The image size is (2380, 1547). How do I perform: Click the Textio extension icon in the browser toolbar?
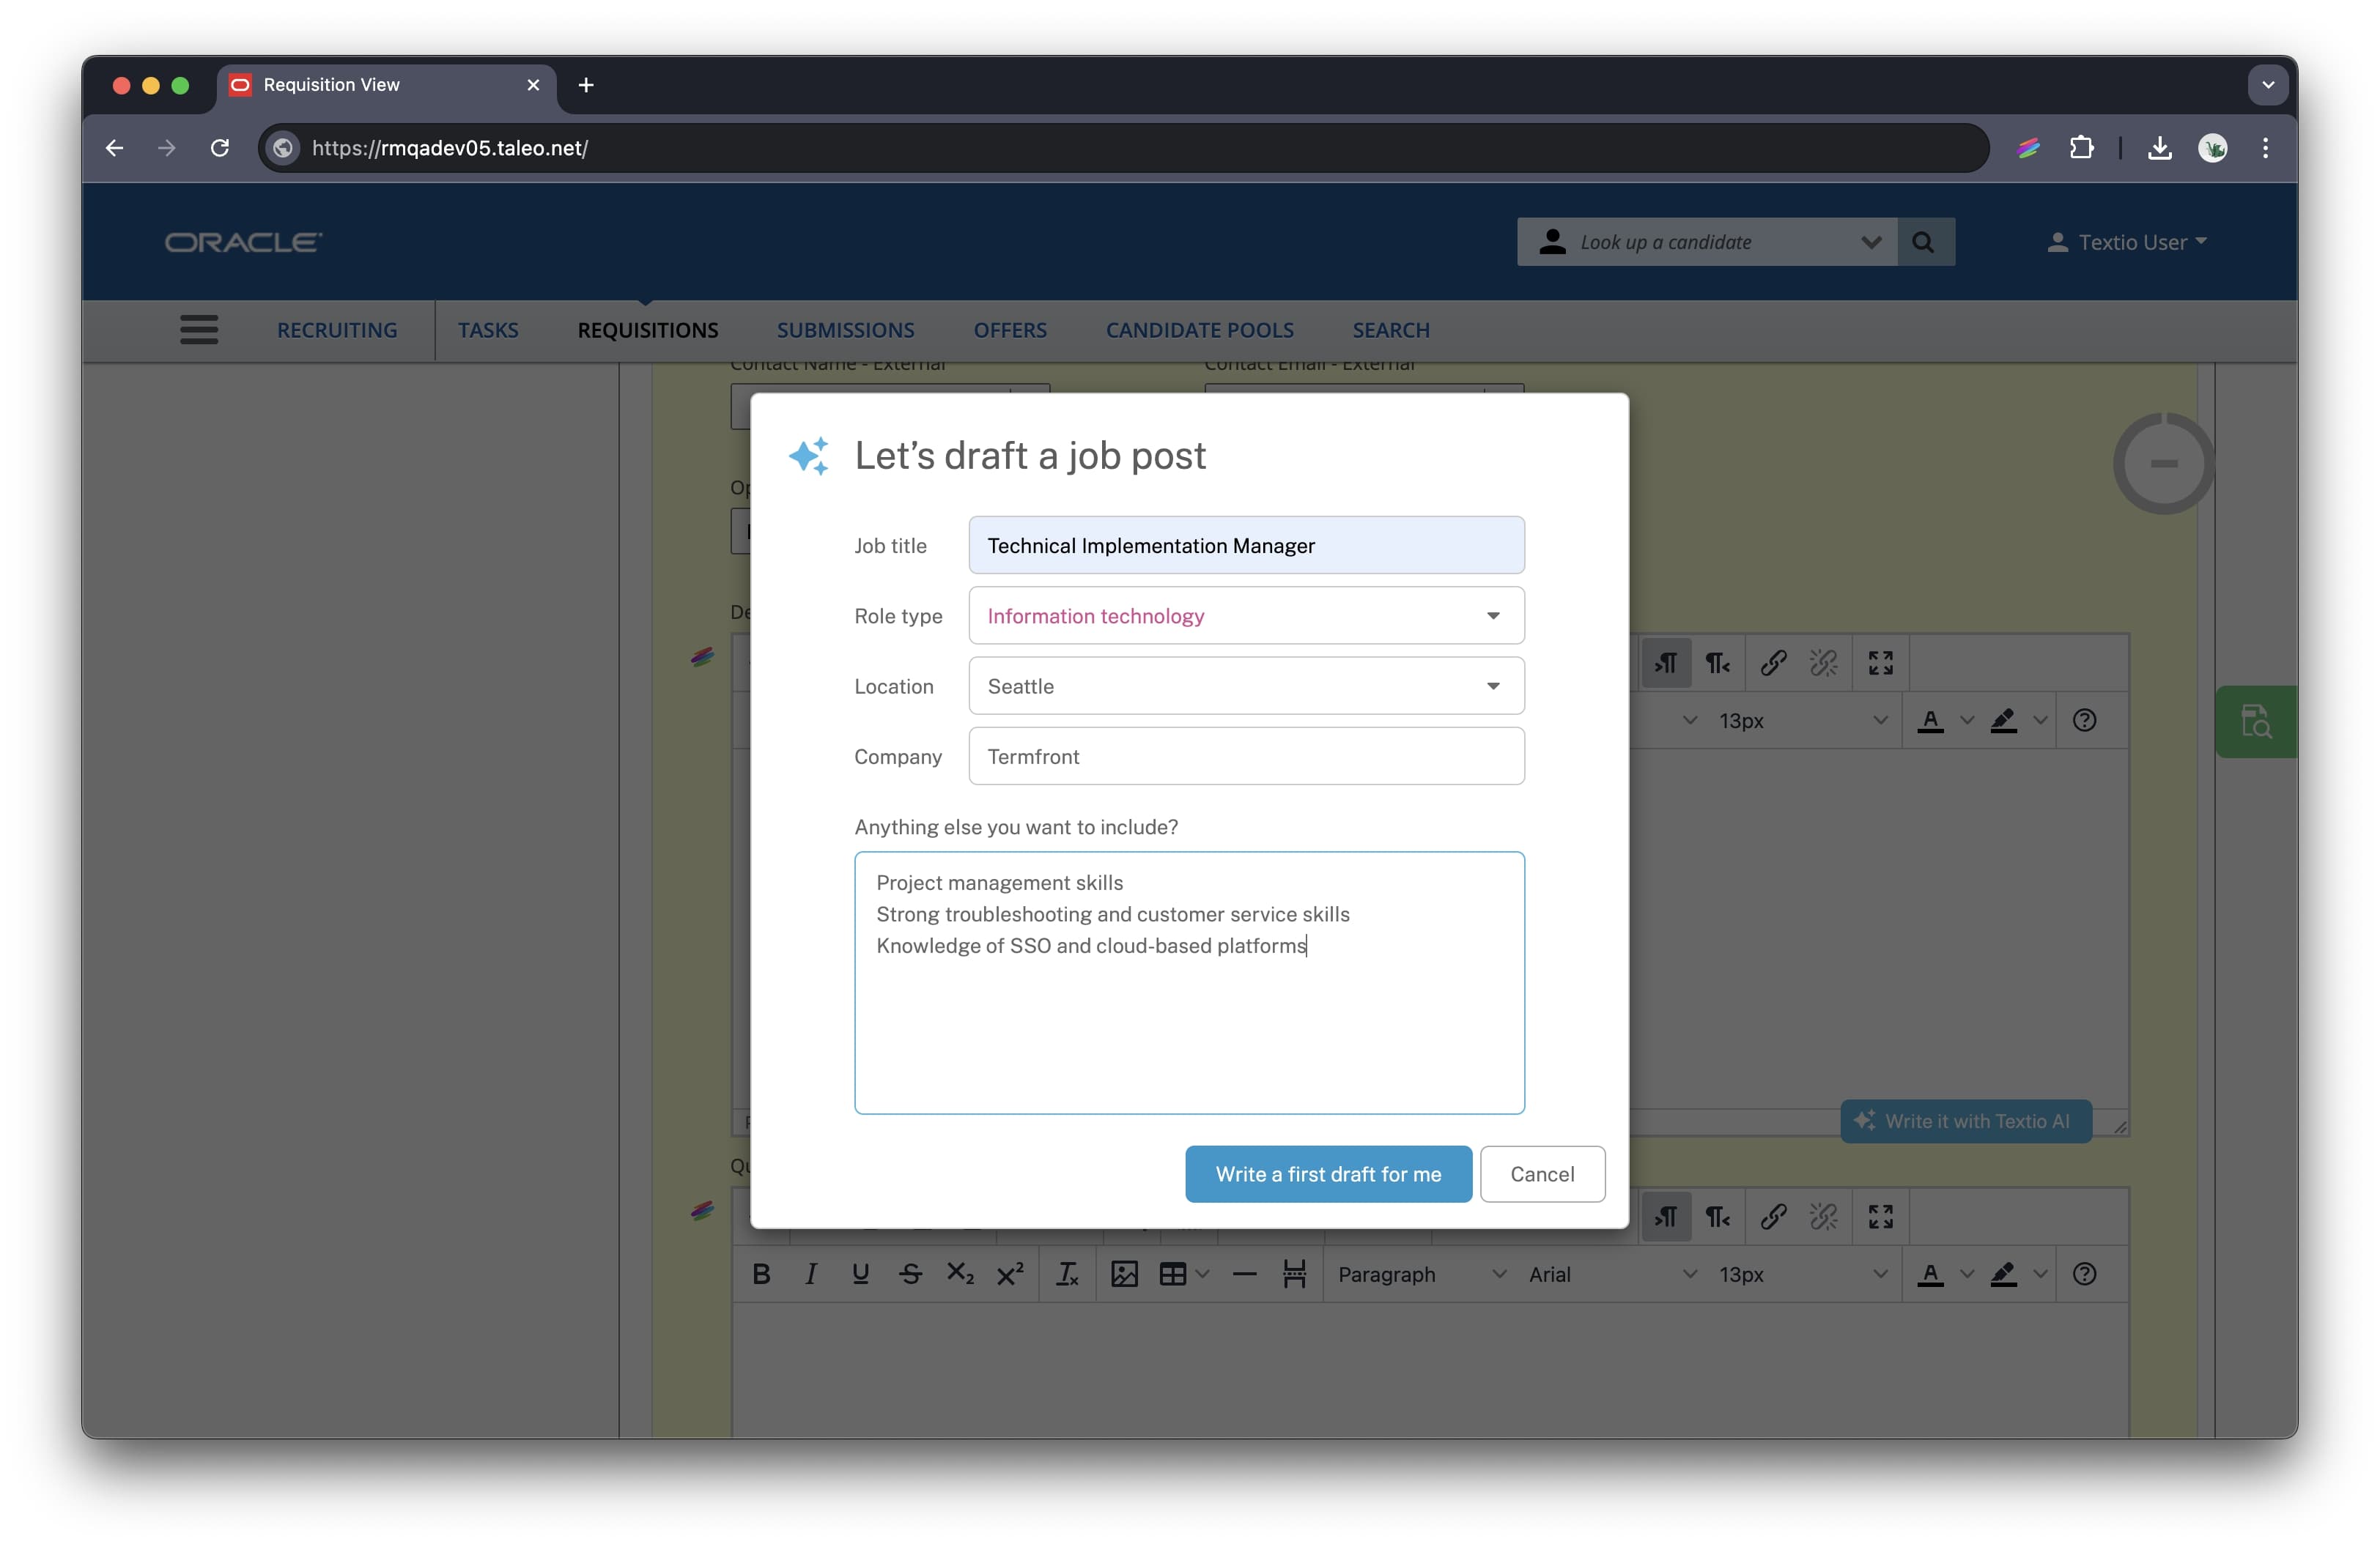(x=2028, y=148)
